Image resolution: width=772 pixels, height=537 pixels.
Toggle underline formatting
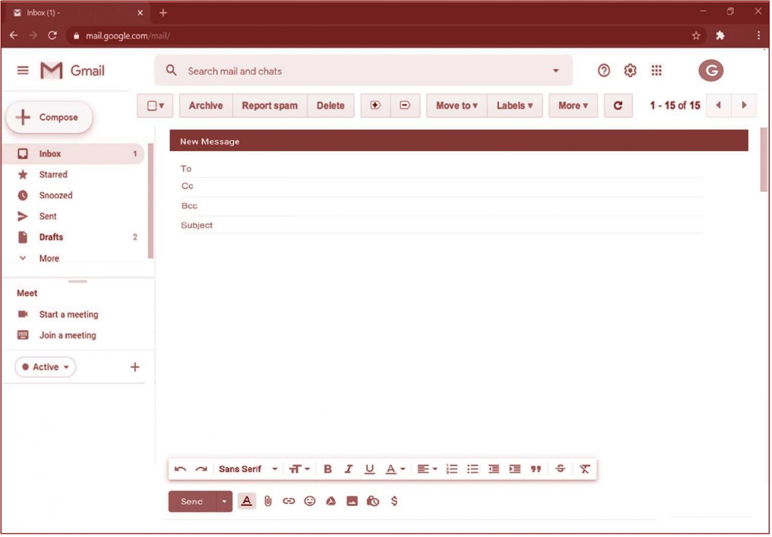pyautogui.click(x=370, y=469)
